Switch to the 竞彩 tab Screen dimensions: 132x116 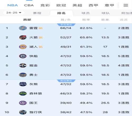[x=45, y=5]
